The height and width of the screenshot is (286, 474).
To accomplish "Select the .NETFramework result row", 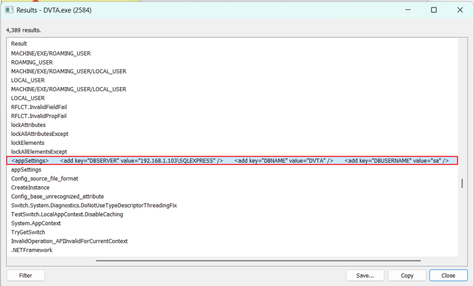I will [31, 250].
